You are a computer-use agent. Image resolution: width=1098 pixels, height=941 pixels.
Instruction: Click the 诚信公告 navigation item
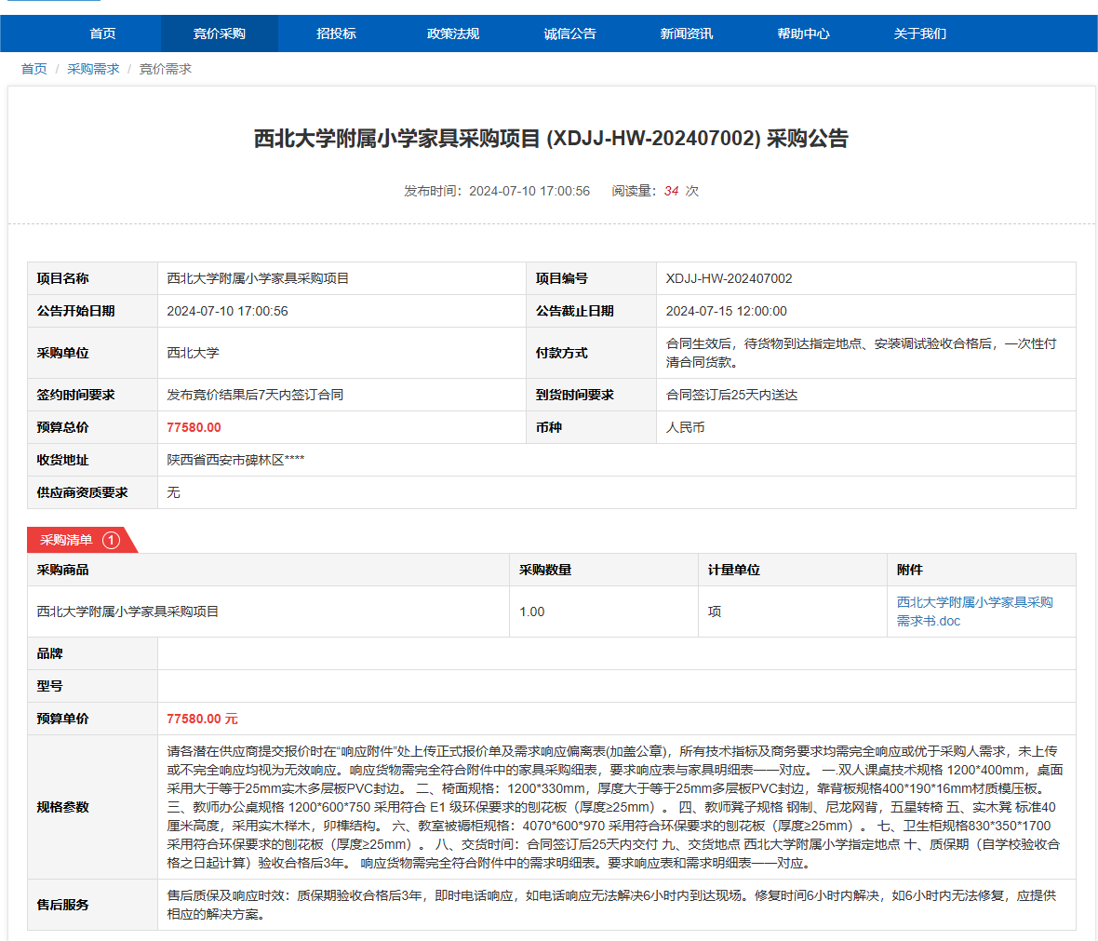tap(569, 34)
